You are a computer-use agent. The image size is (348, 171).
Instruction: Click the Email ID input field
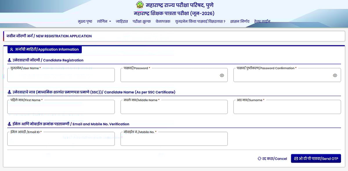(x=61, y=139)
